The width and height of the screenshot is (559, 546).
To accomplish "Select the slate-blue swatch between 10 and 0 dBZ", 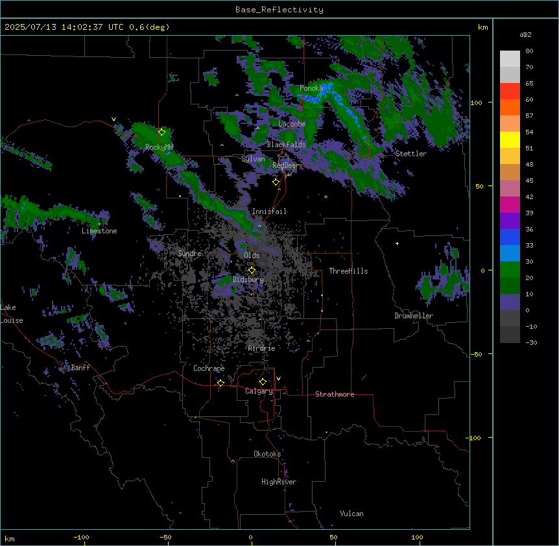I will pyautogui.click(x=510, y=302).
